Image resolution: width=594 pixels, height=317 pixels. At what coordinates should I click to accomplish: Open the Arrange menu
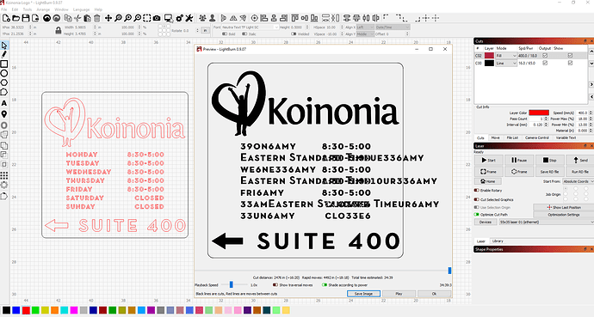click(43, 9)
